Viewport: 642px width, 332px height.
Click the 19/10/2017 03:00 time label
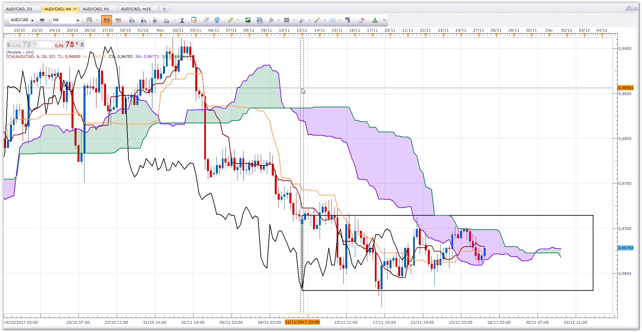pyautogui.click(x=21, y=322)
